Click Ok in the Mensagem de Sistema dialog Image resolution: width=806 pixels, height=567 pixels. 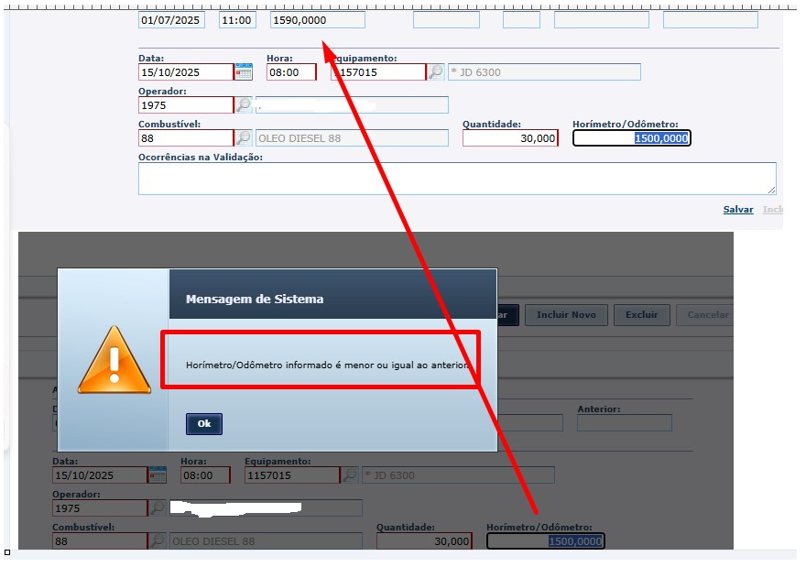(204, 423)
